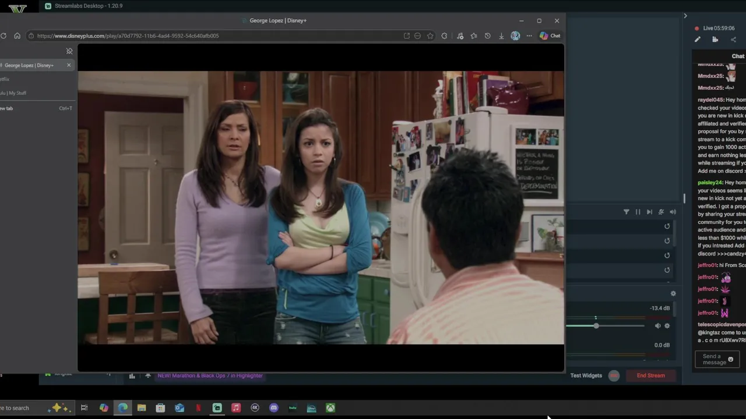Screen dimensions: 746x419
Task: Click the browser refresh icon
Action: pyautogui.click(x=3, y=35)
